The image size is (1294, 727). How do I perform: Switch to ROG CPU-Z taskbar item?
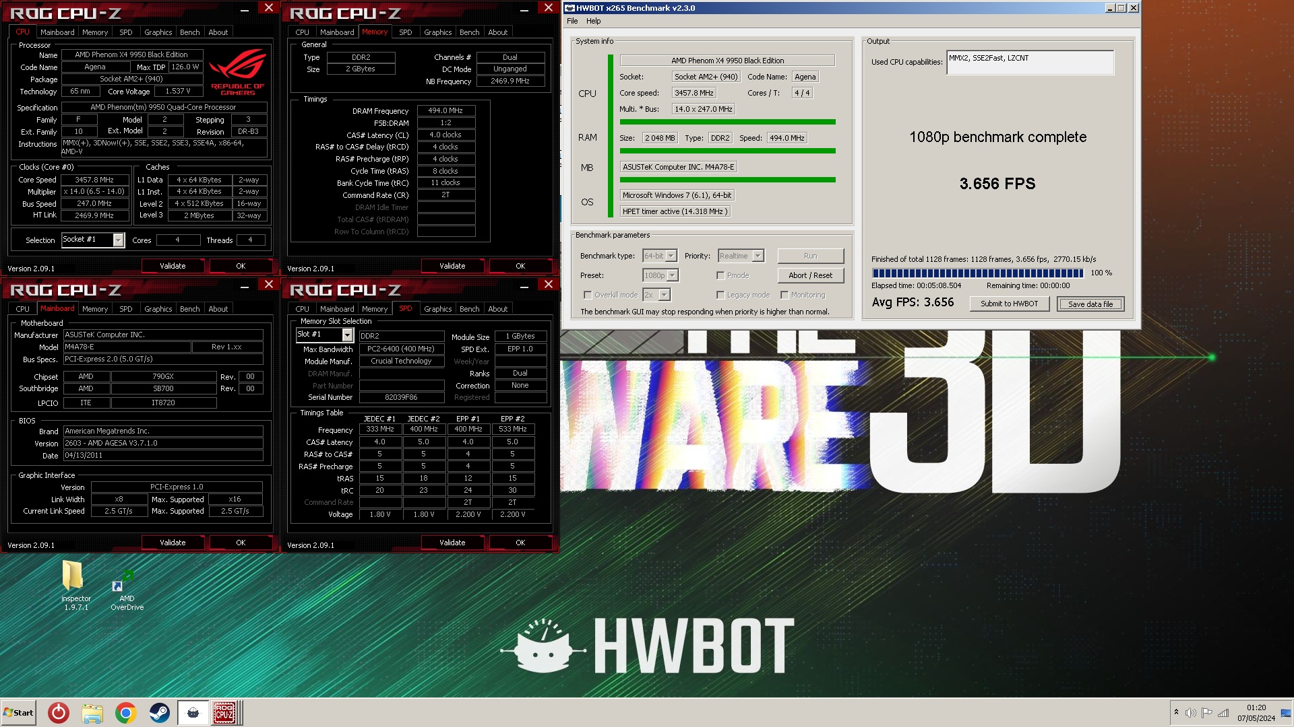pos(226,713)
